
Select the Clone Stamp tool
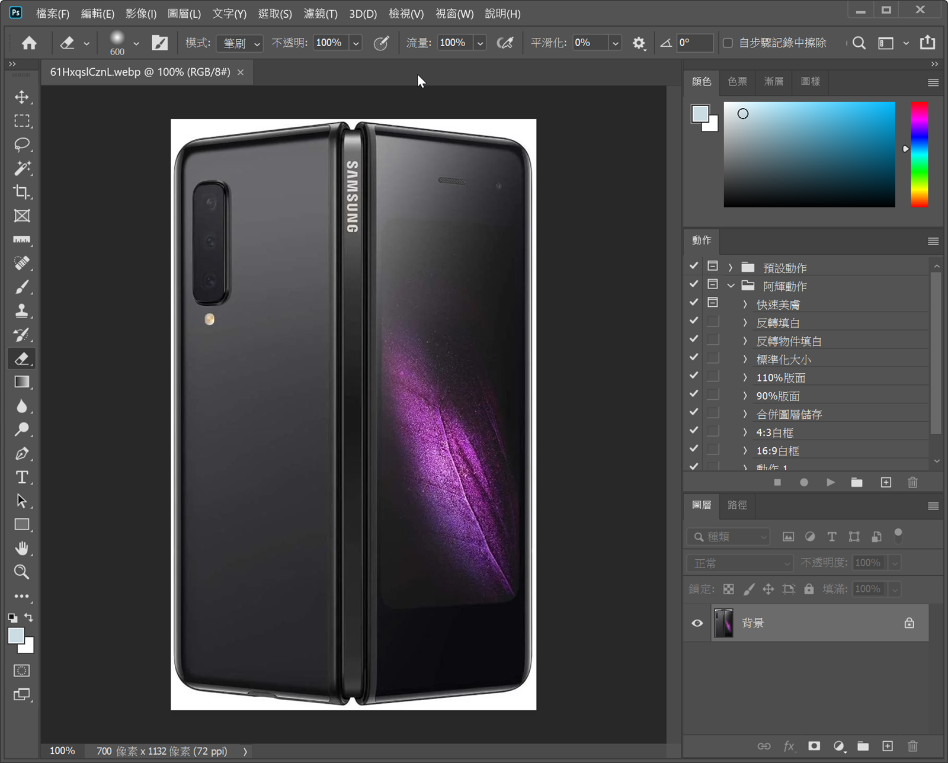point(22,311)
